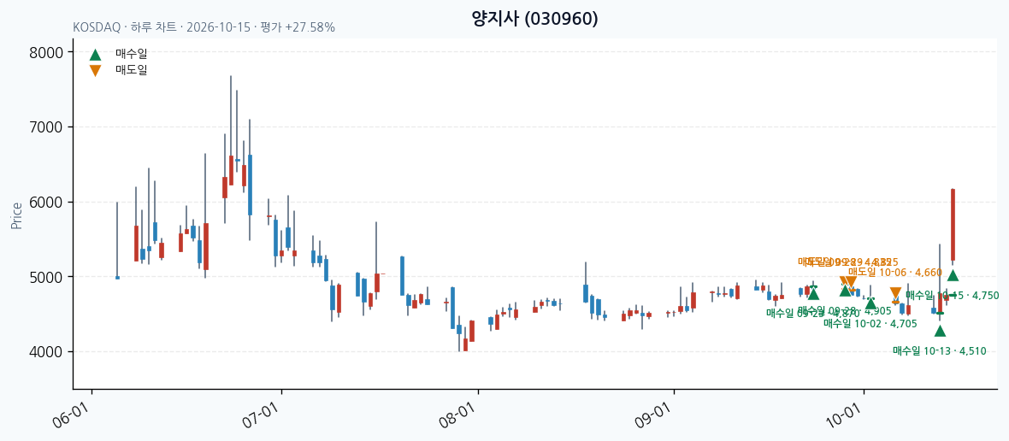Click the orange 매도일 triangle in the legend
This screenshot has height=441, width=1009.
click(95, 71)
